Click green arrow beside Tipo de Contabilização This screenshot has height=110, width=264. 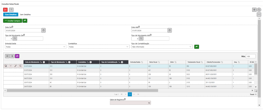(197, 47)
